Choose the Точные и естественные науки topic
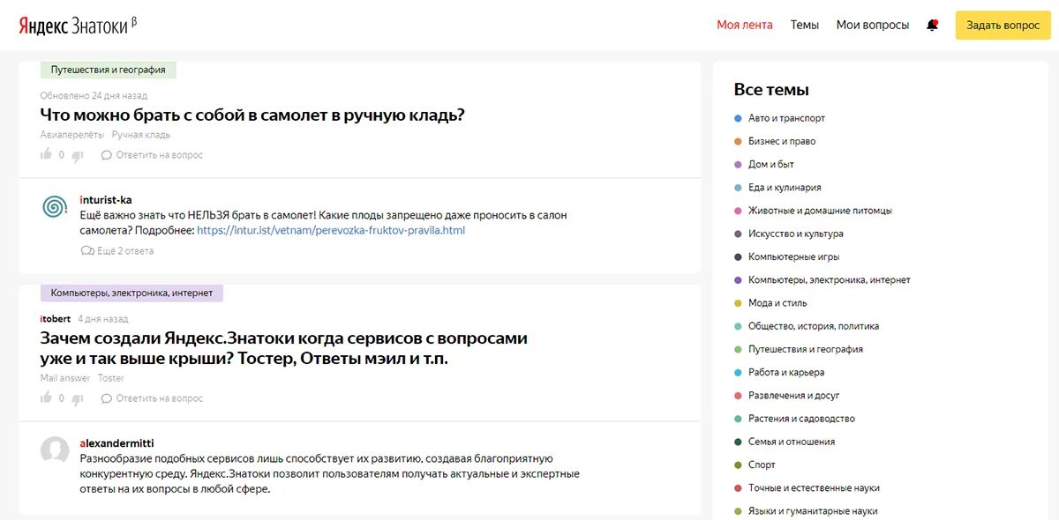This screenshot has height=520, width=1059. [x=814, y=488]
